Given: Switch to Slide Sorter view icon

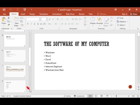Looking at the screenshot, I should pos(96,96).
